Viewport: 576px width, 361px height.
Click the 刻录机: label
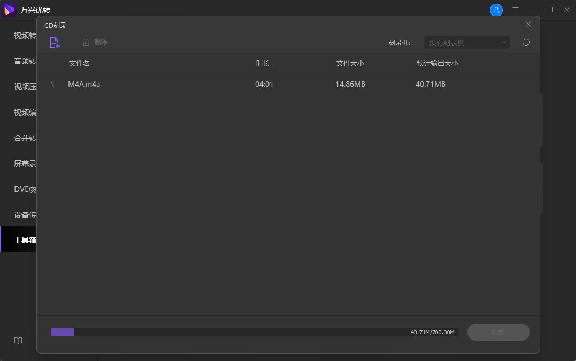(x=400, y=43)
